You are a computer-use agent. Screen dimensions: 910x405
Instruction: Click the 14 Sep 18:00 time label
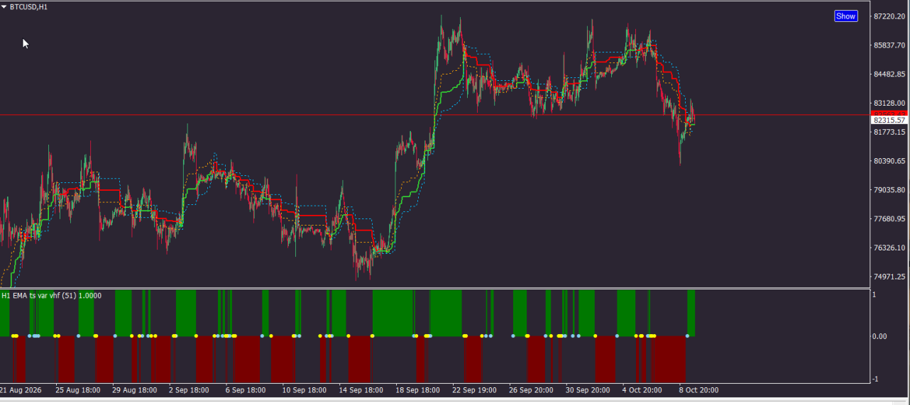click(x=361, y=389)
